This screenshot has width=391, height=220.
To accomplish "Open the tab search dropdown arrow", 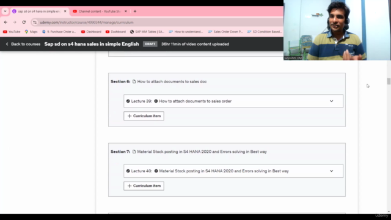I will (5, 11).
